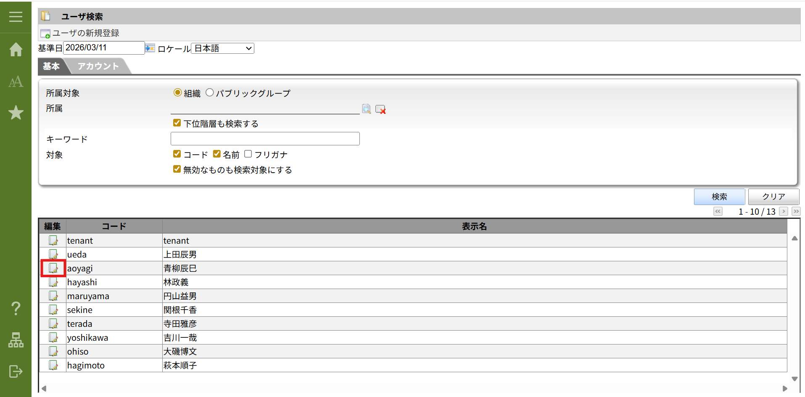Open the department search icon

[x=366, y=109]
